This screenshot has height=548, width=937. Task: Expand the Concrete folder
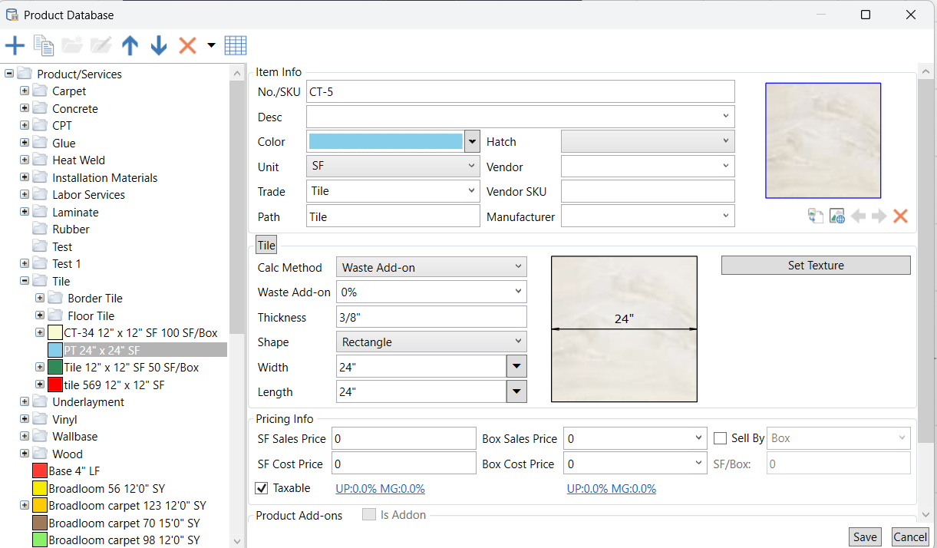25,108
